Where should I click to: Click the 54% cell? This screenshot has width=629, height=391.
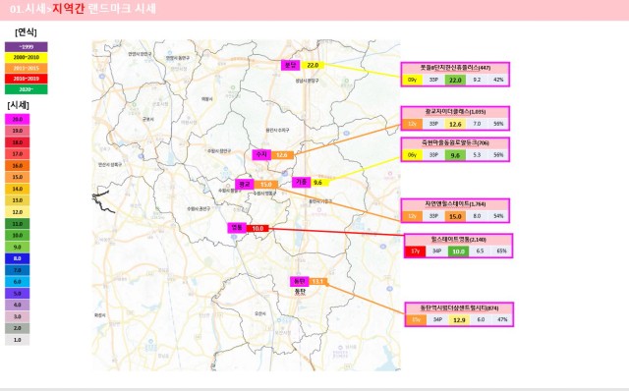coord(498,216)
